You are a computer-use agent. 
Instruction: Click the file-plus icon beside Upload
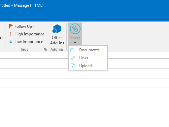click(73, 66)
